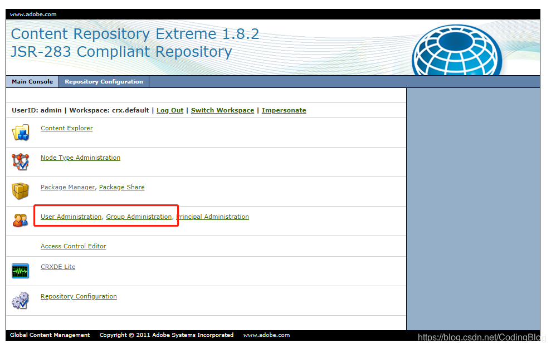Click the UserID: admin text
The width and height of the screenshot is (551, 348).
37,110
